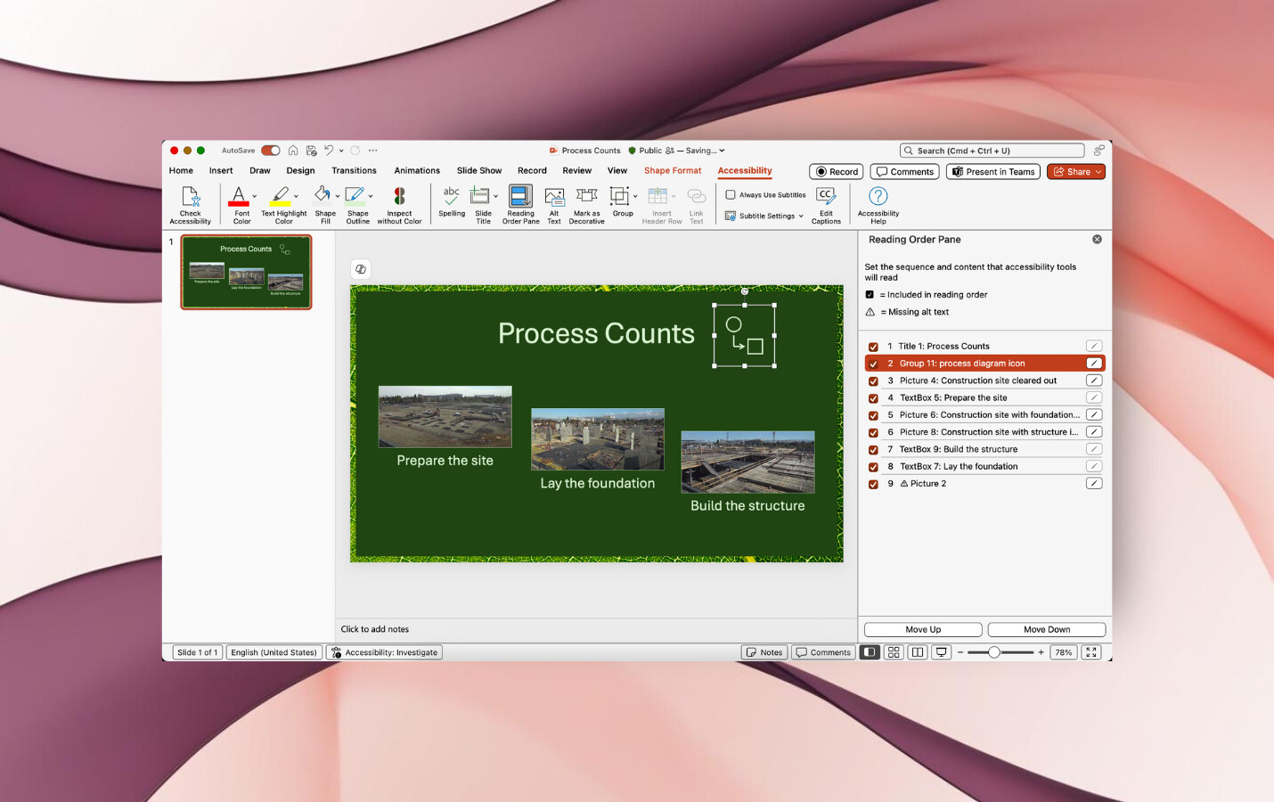Select the Check Accessibility tool
Viewport: 1274px width, 802px height.
(190, 203)
